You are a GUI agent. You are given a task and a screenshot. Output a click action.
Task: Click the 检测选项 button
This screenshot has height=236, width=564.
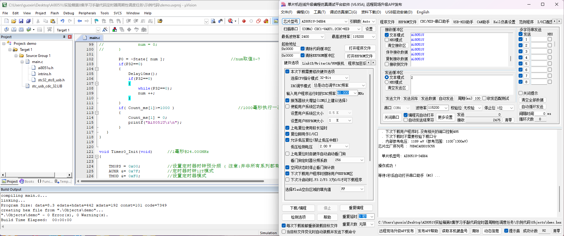298,217
